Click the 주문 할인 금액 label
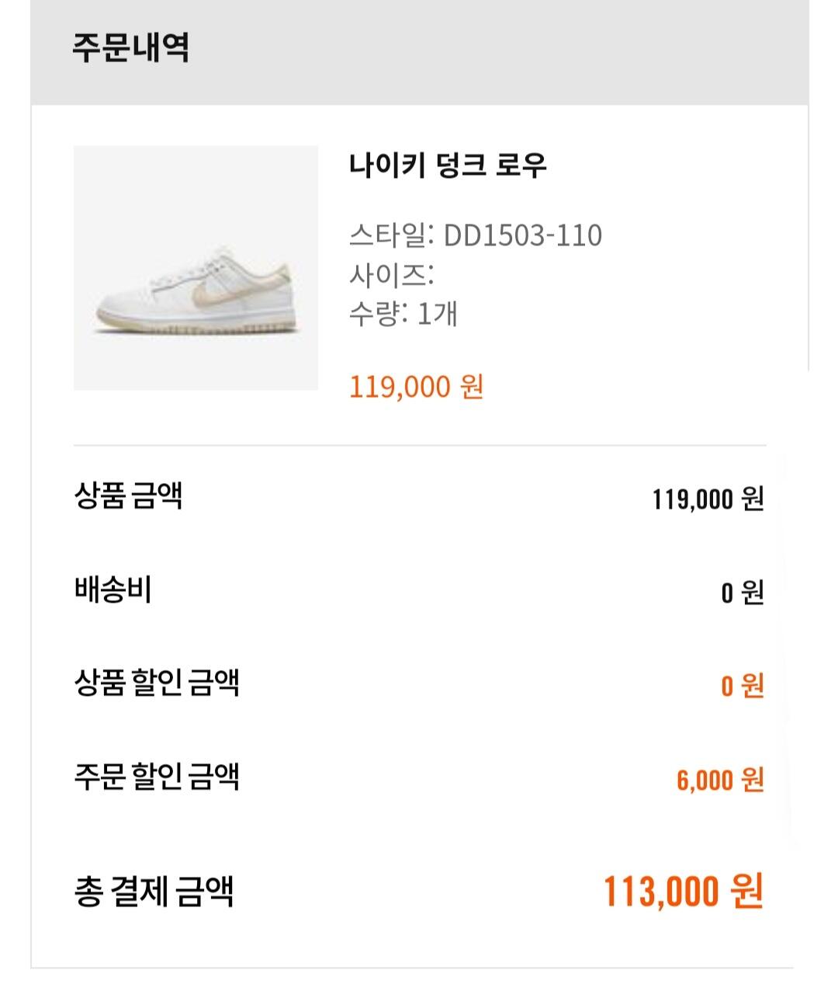Image resolution: width=838 pixels, height=1005 pixels. (156, 777)
